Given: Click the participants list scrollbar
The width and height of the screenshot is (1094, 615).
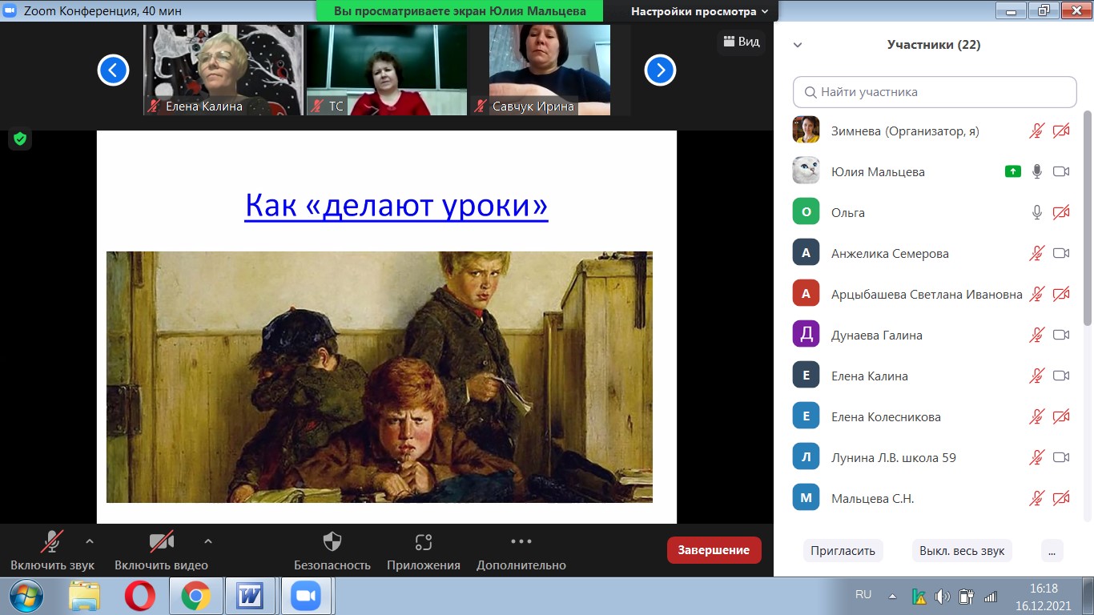Looking at the screenshot, I should click(x=1088, y=218).
